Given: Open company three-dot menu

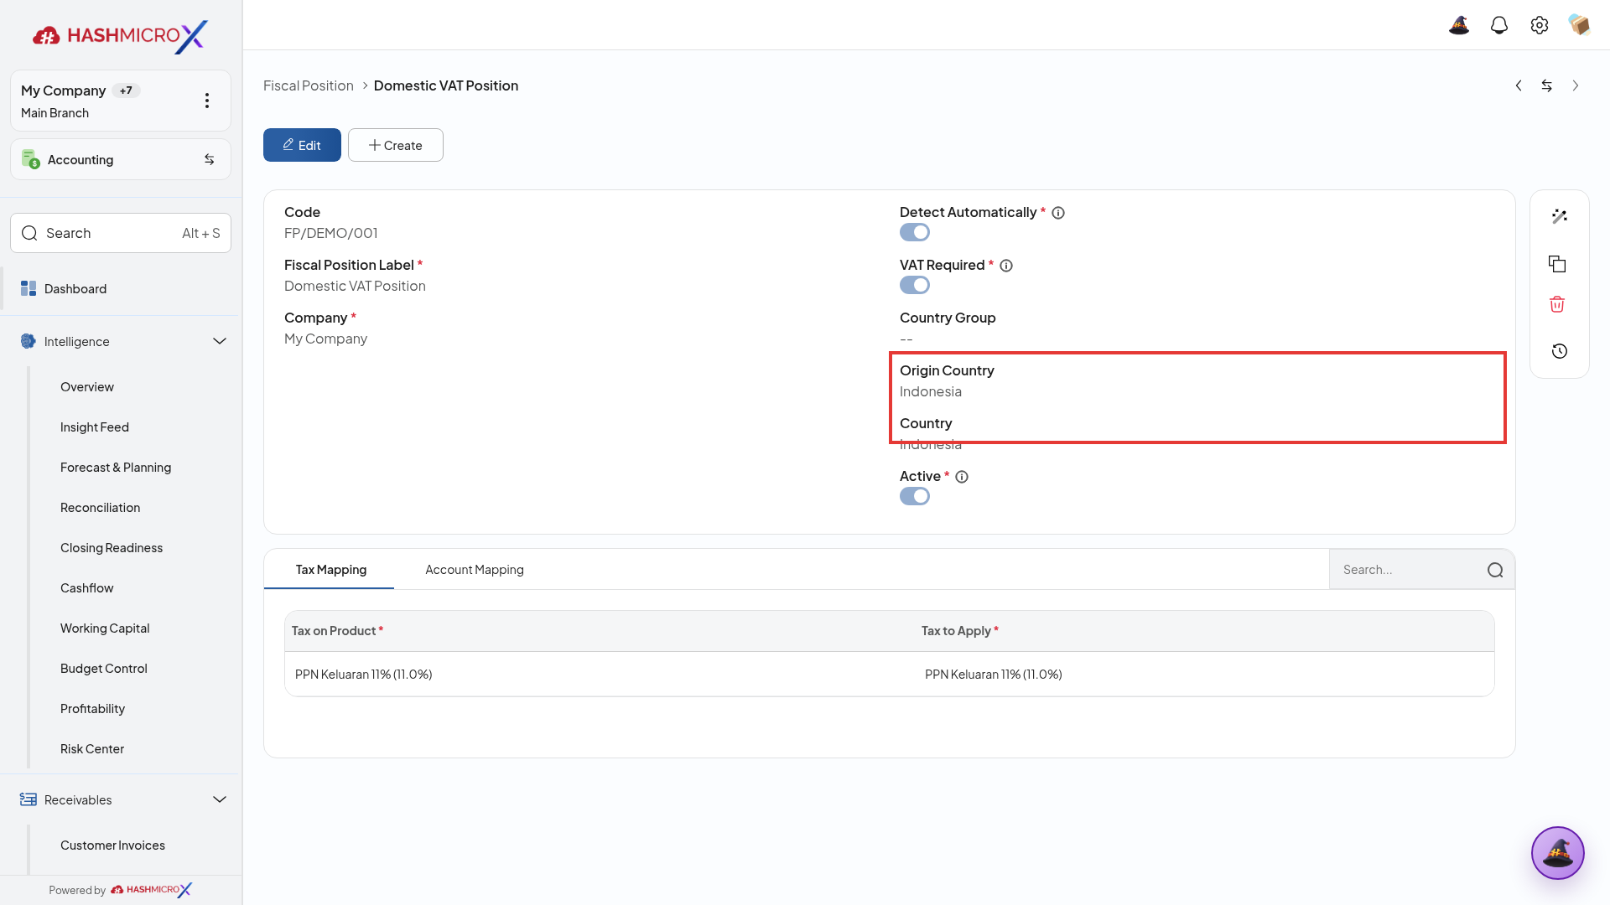Looking at the screenshot, I should [207, 101].
